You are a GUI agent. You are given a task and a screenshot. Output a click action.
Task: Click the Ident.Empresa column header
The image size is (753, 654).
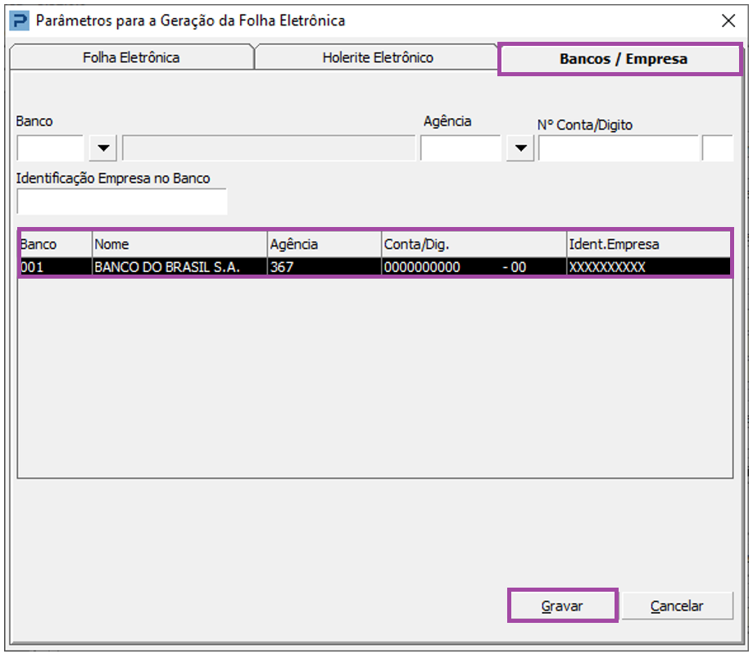[647, 244]
